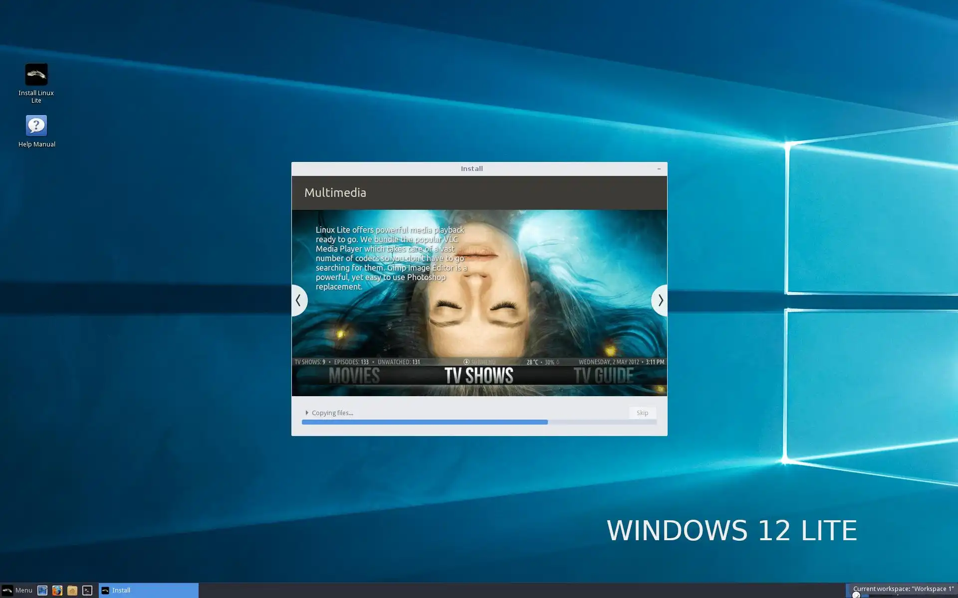Click the Linux Lite feather Menu icon

coord(7,591)
